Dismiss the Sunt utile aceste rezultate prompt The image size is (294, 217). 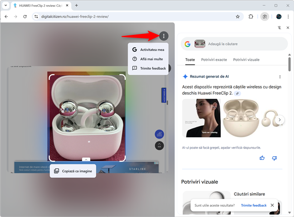point(272,205)
